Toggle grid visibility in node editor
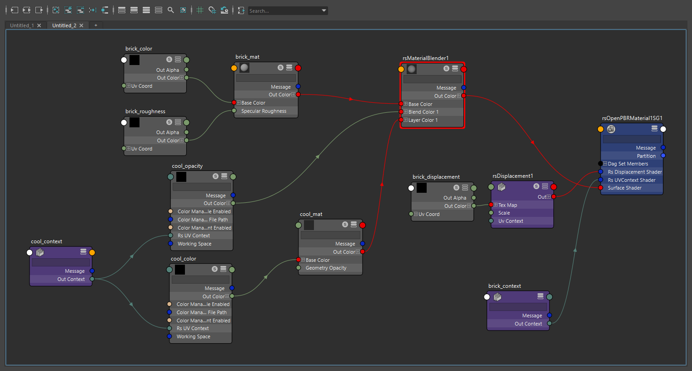The height and width of the screenshot is (371, 692). point(200,10)
